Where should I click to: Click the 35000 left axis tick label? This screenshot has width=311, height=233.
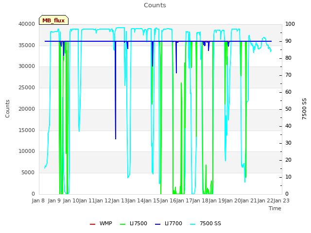[x=27, y=45]
